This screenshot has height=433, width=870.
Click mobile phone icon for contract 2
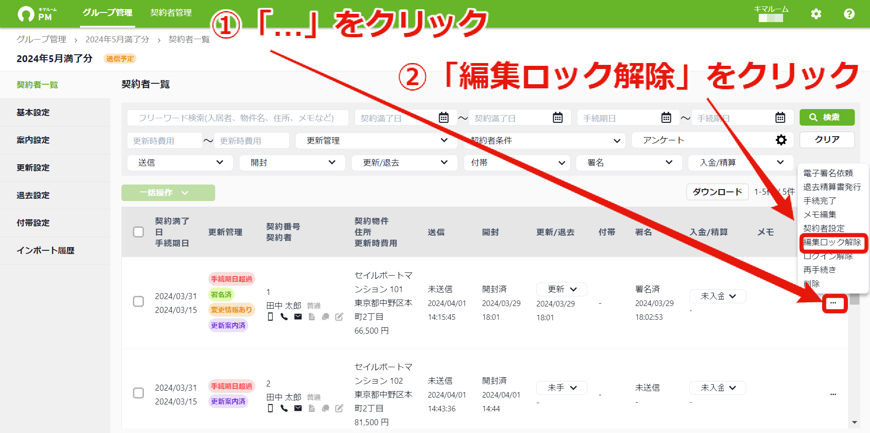click(x=270, y=408)
